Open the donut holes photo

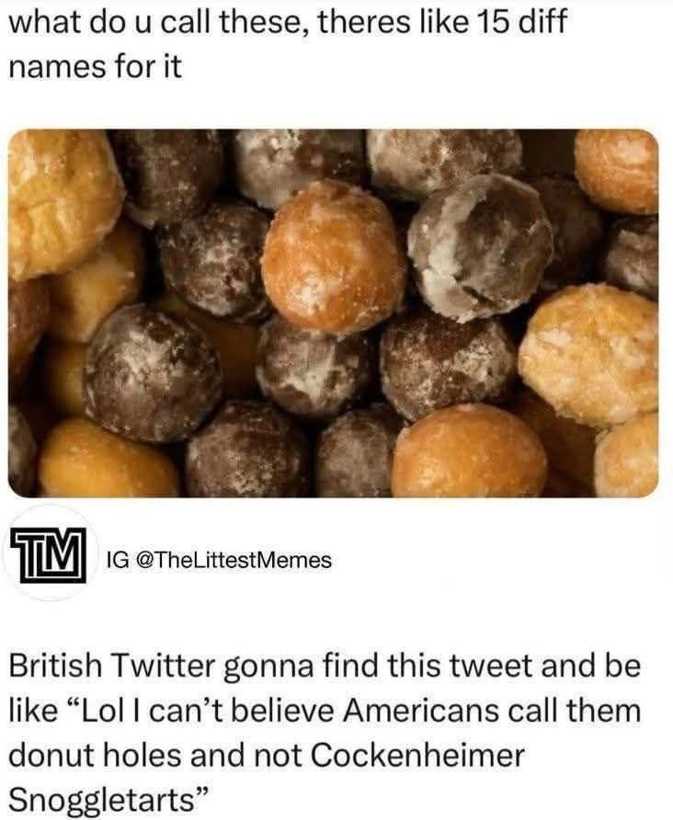333,313
